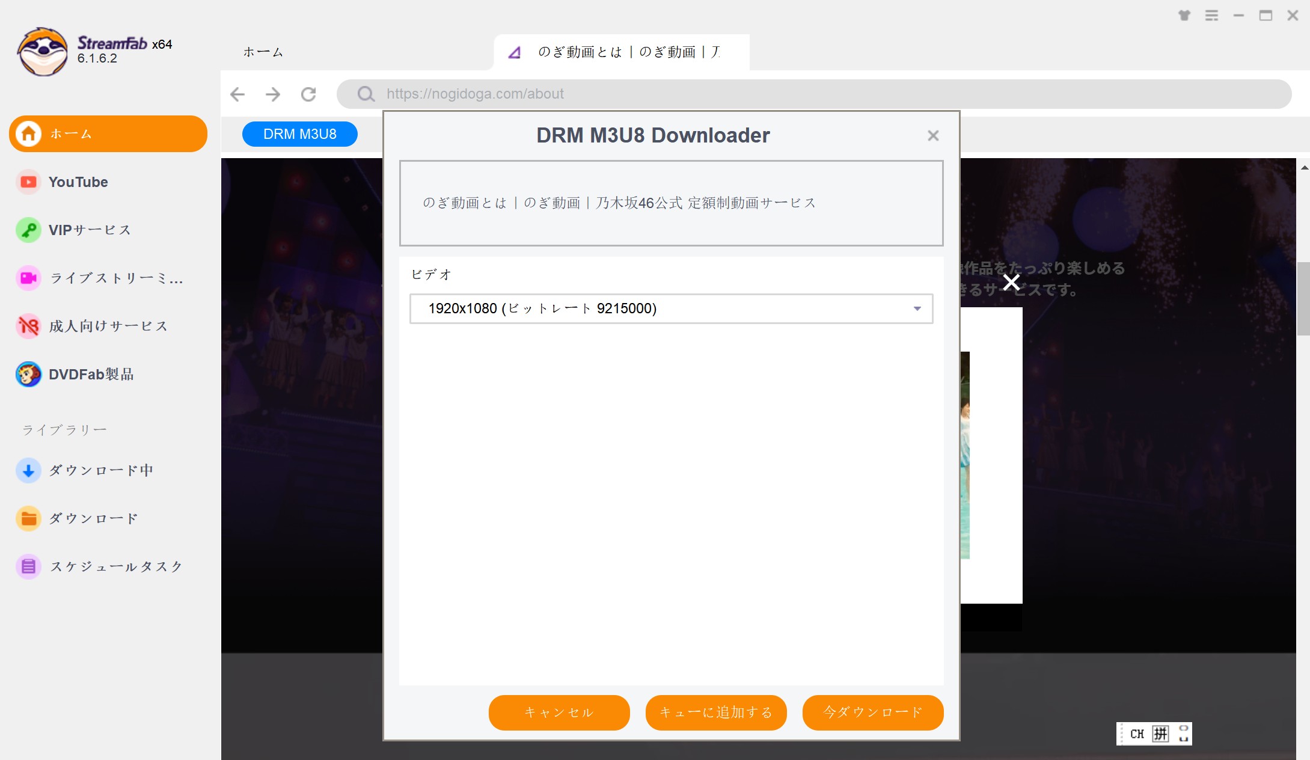Click the version text 6.1.6.2
This screenshot has width=1310, height=760.
click(97, 58)
